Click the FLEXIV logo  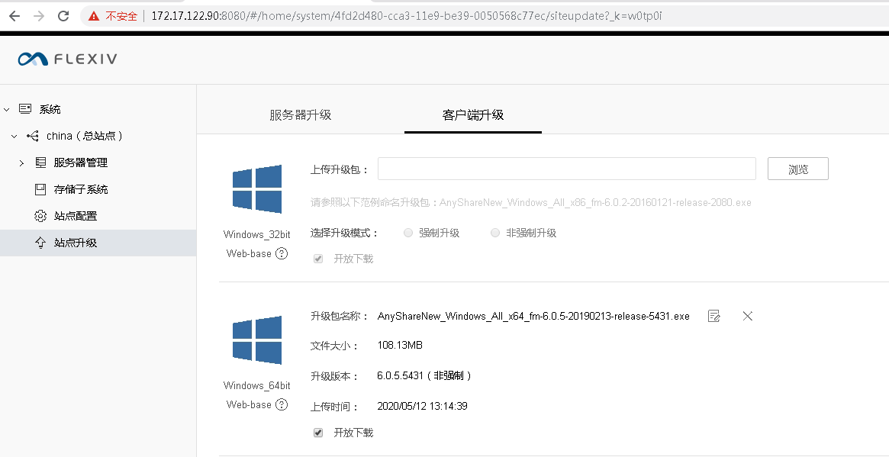[x=67, y=59]
